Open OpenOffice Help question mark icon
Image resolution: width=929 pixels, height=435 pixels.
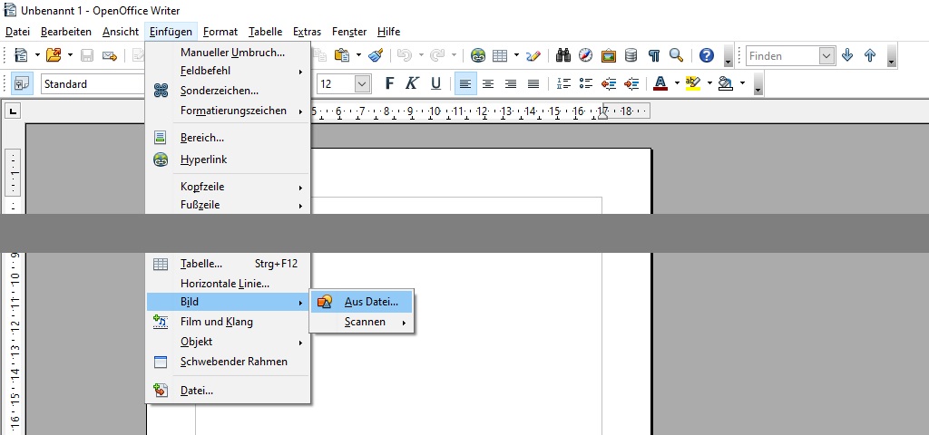tap(707, 55)
